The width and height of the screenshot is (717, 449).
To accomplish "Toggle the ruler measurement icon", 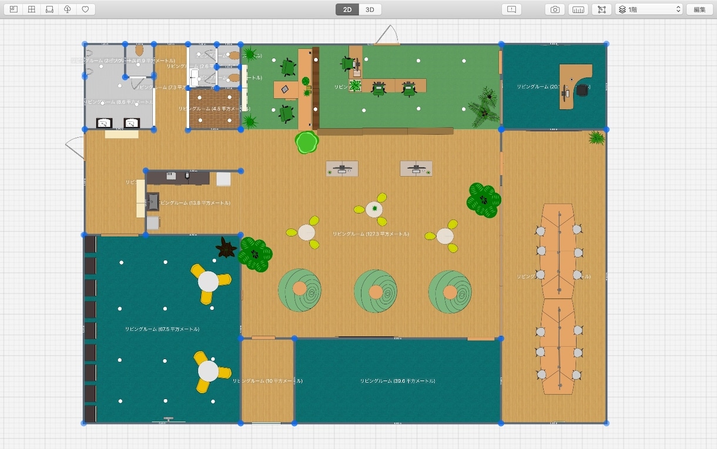I will tap(578, 9).
